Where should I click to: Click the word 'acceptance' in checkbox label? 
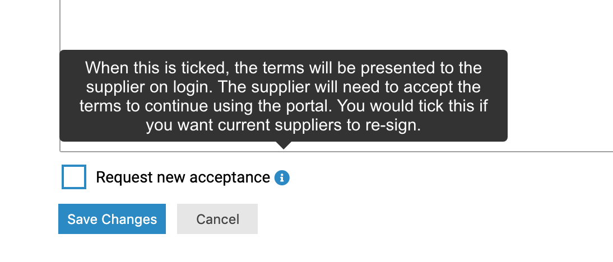[x=230, y=178]
